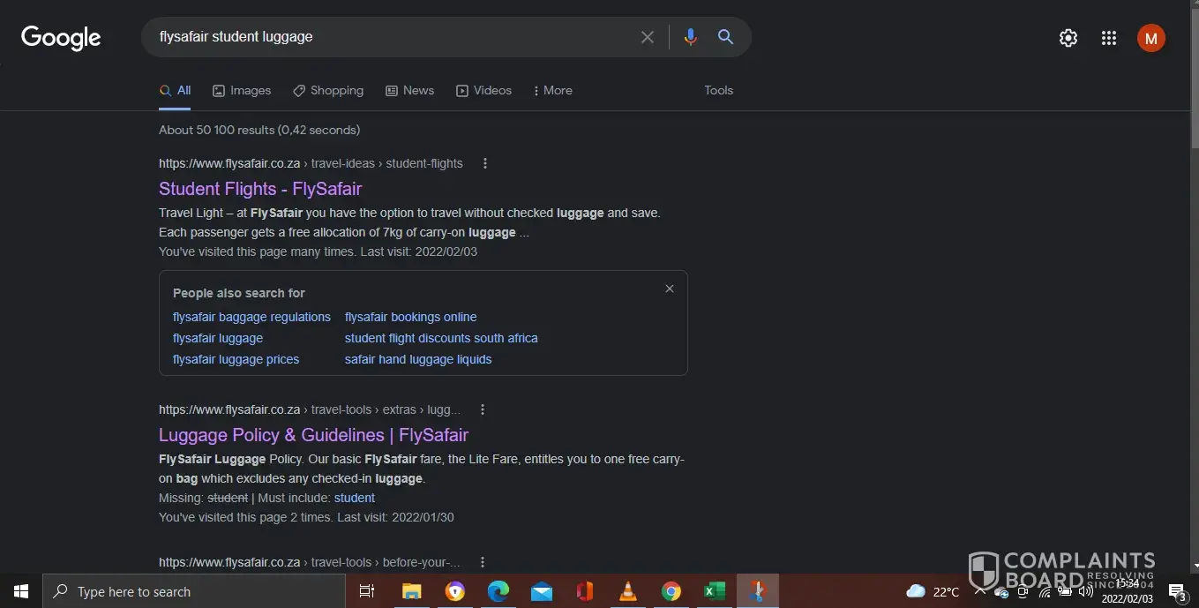Viewport: 1199px width, 608px height.
Task: Click the voice search microphone icon
Action: (x=690, y=37)
